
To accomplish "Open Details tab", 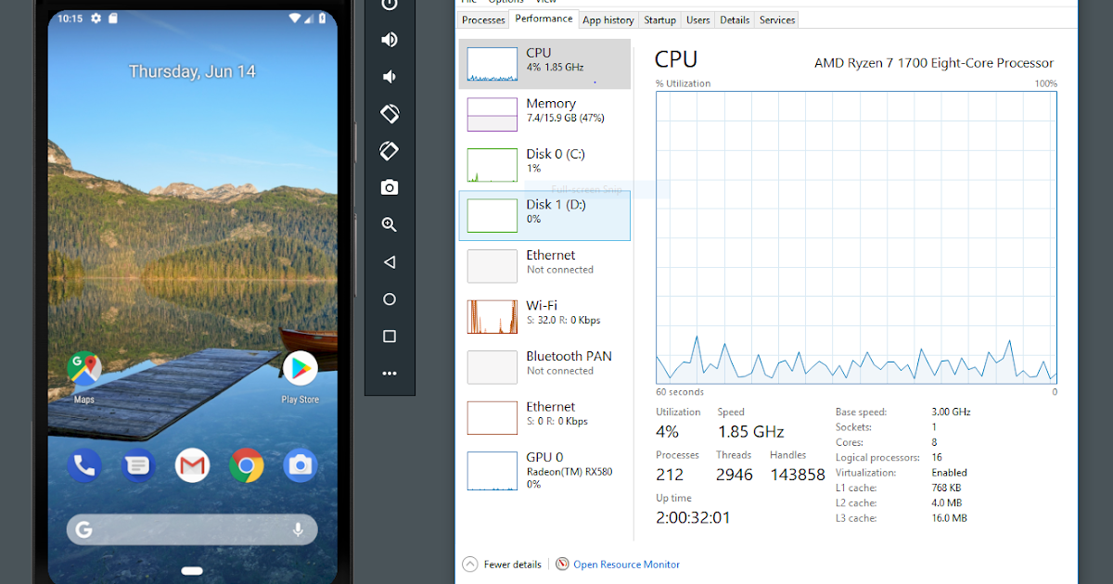I will 735,19.
